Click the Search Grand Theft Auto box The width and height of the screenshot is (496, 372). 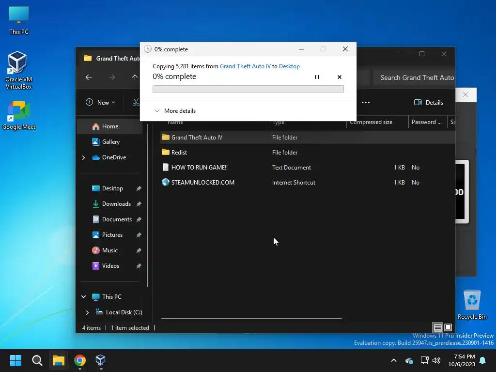pyautogui.click(x=414, y=77)
